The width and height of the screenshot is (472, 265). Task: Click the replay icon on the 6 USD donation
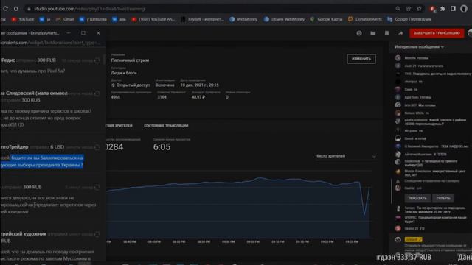[97, 147]
